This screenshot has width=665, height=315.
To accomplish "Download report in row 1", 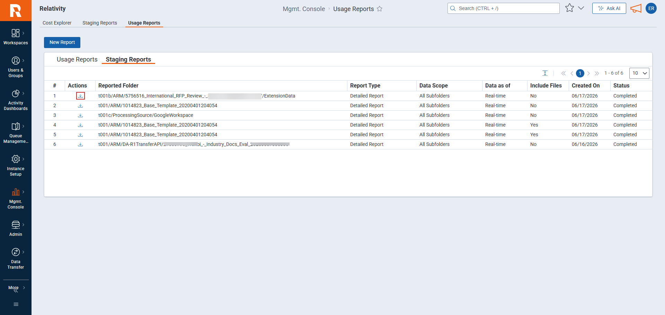I will point(80,96).
